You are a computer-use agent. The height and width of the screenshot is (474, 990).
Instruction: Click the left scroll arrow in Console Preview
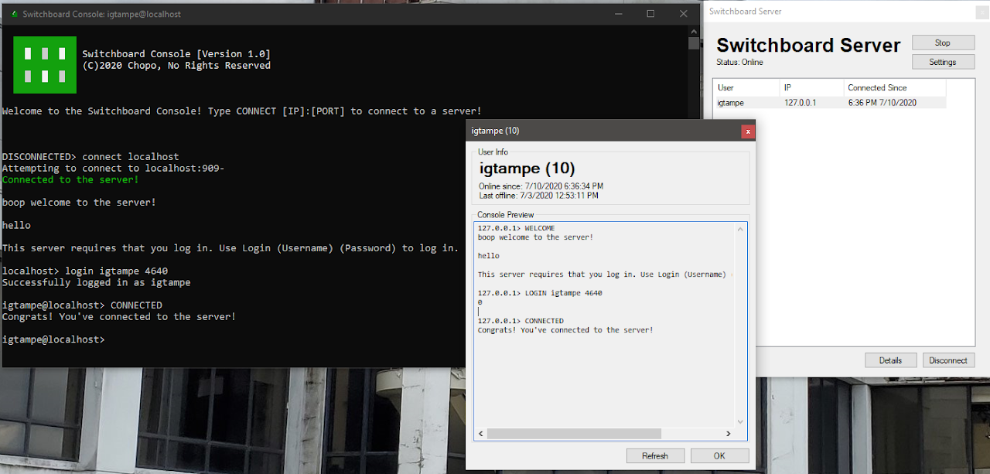481,434
